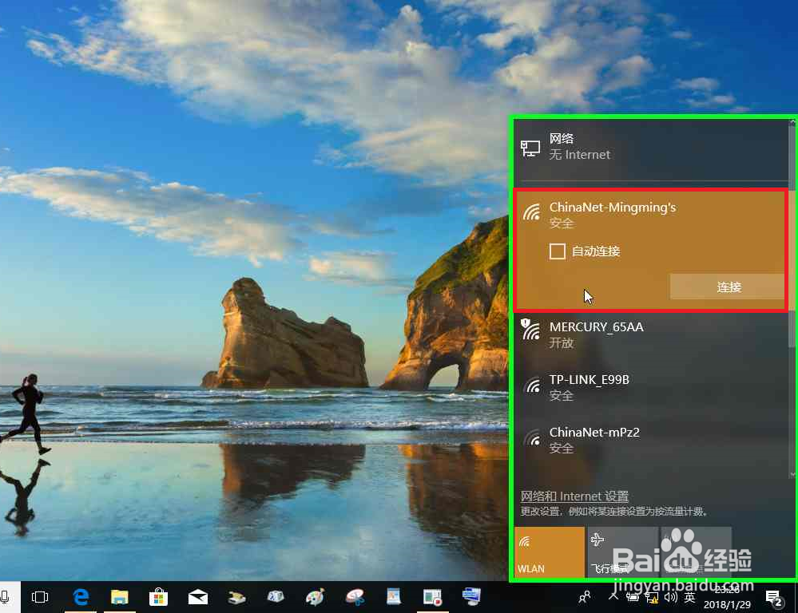
Task: Select the MERCURY_65AA open network
Action: (651, 334)
